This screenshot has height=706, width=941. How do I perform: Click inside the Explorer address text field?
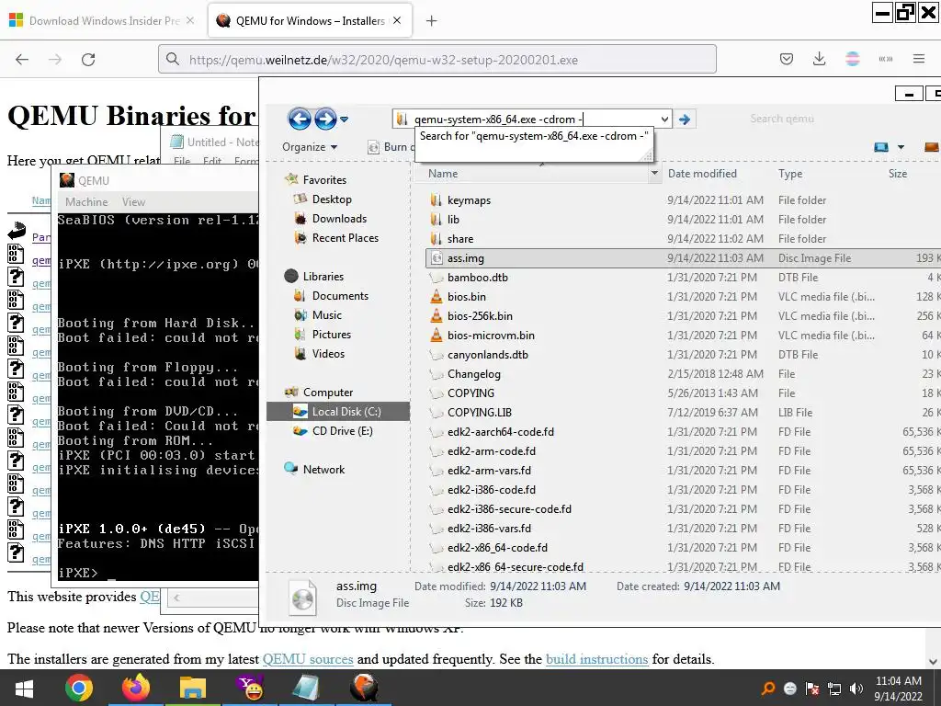[x=534, y=119]
